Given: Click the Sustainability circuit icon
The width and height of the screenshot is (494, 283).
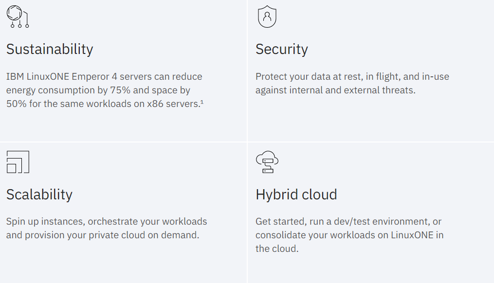Looking at the screenshot, I should [18, 17].
